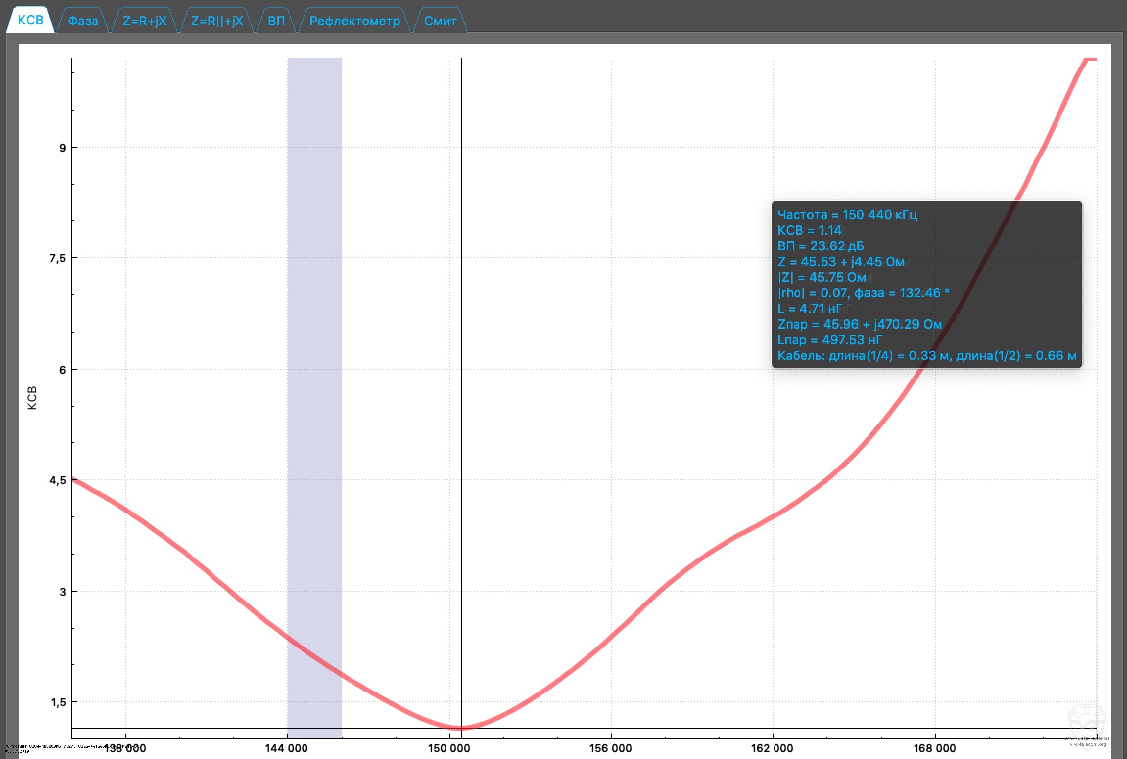The height and width of the screenshot is (759, 1127).
Task: Switch to the Рефлектометр tab
Action: (354, 21)
